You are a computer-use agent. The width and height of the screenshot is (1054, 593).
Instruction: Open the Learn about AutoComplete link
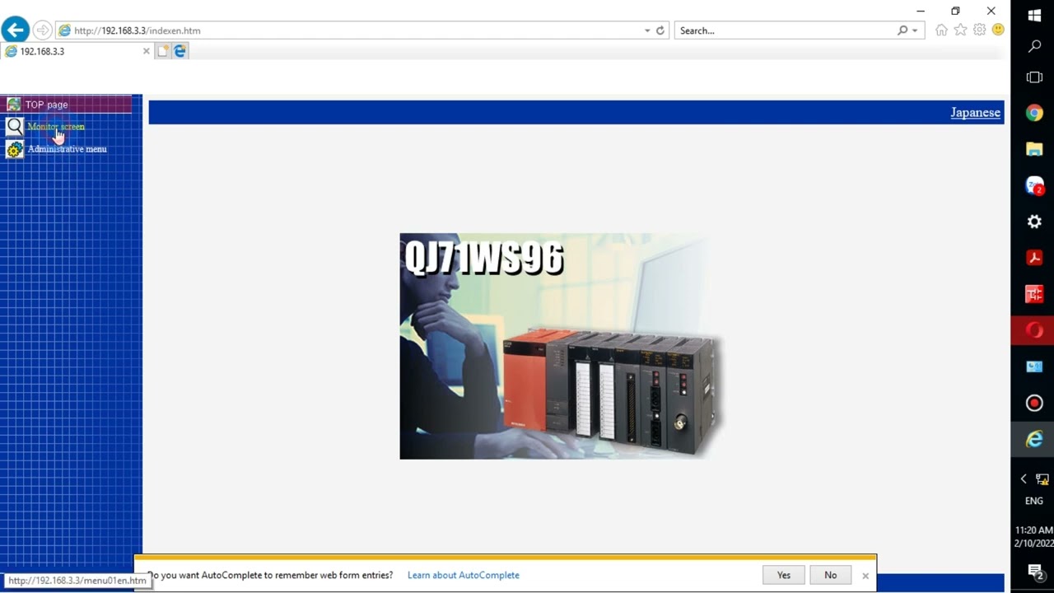[464, 575]
